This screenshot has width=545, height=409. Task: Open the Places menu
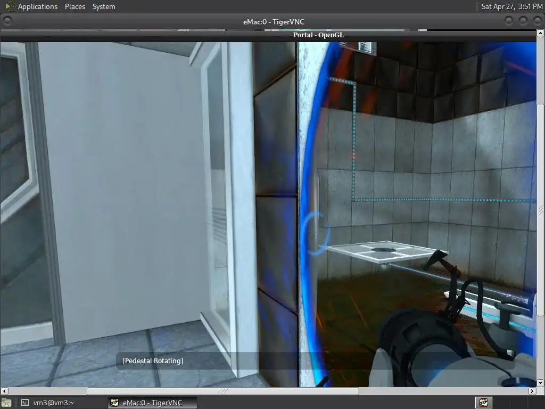pyautogui.click(x=75, y=6)
